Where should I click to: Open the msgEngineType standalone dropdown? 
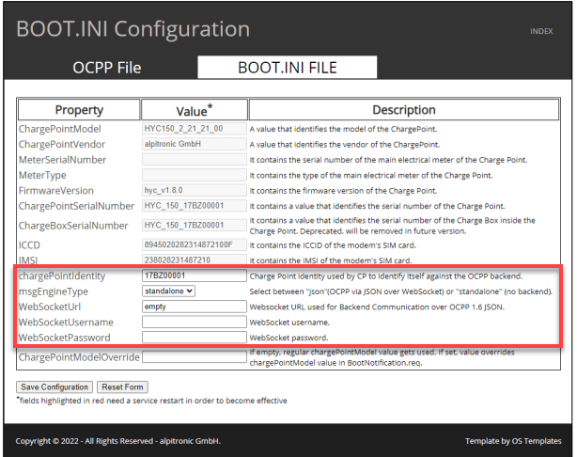point(168,291)
